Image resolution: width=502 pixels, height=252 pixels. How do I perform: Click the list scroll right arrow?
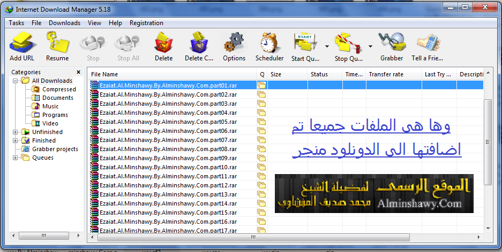pyautogui.click(x=479, y=238)
